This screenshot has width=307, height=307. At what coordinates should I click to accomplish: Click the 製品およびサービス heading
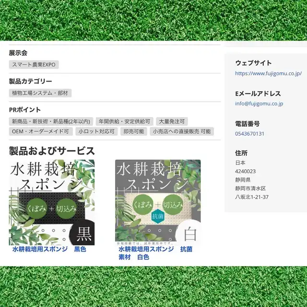(x=52, y=151)
